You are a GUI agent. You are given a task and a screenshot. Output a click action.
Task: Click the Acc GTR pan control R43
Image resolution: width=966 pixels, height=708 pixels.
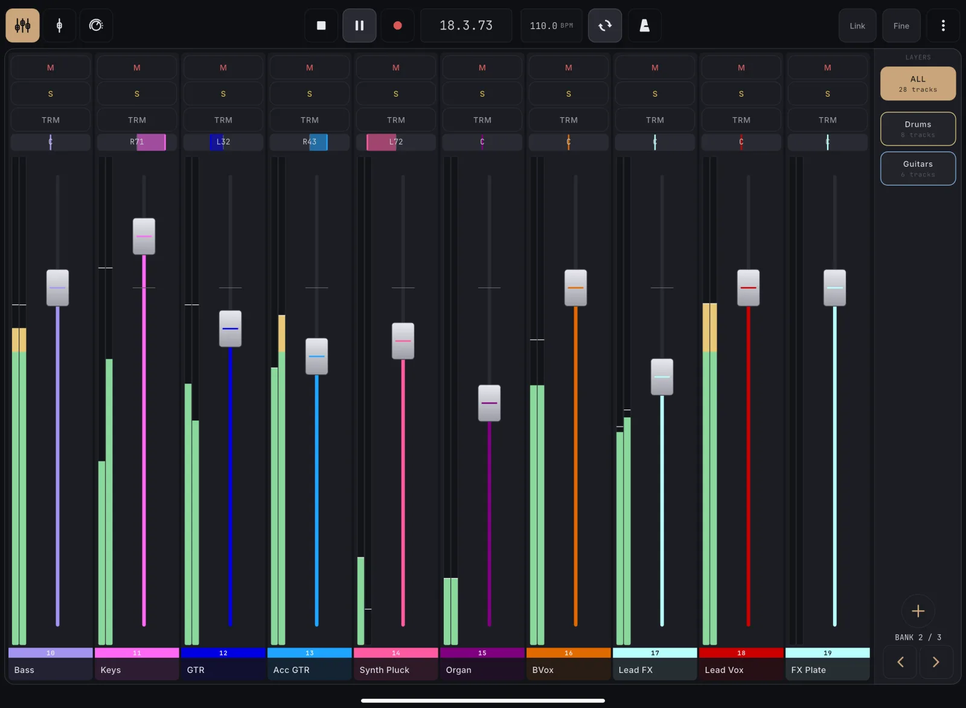pos(310,142)
